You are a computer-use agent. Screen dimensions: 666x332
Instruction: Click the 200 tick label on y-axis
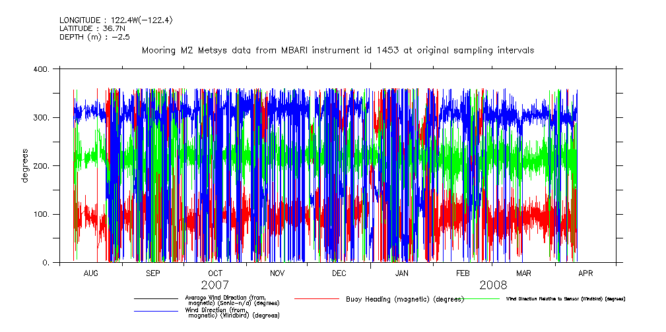coord(40,166)
